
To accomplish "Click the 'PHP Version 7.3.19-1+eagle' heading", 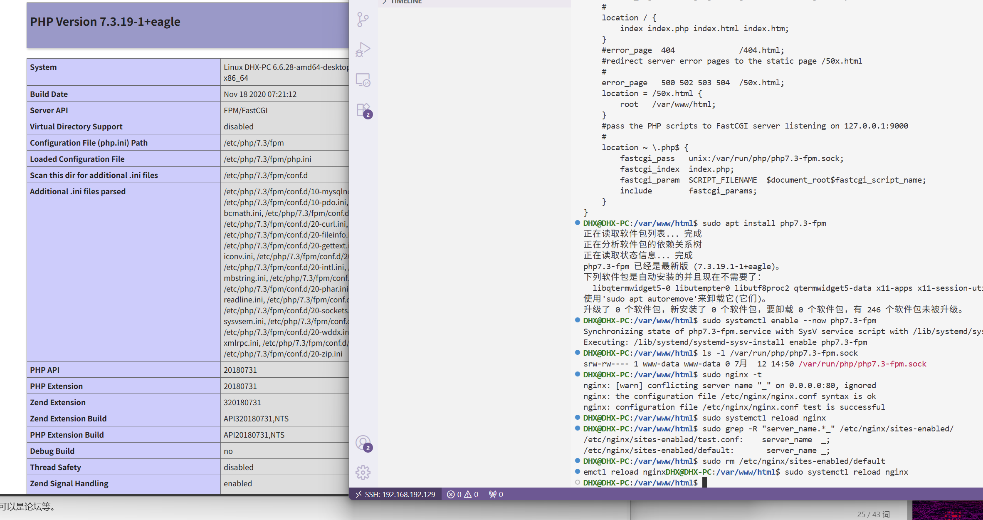I will click(105, 22).
